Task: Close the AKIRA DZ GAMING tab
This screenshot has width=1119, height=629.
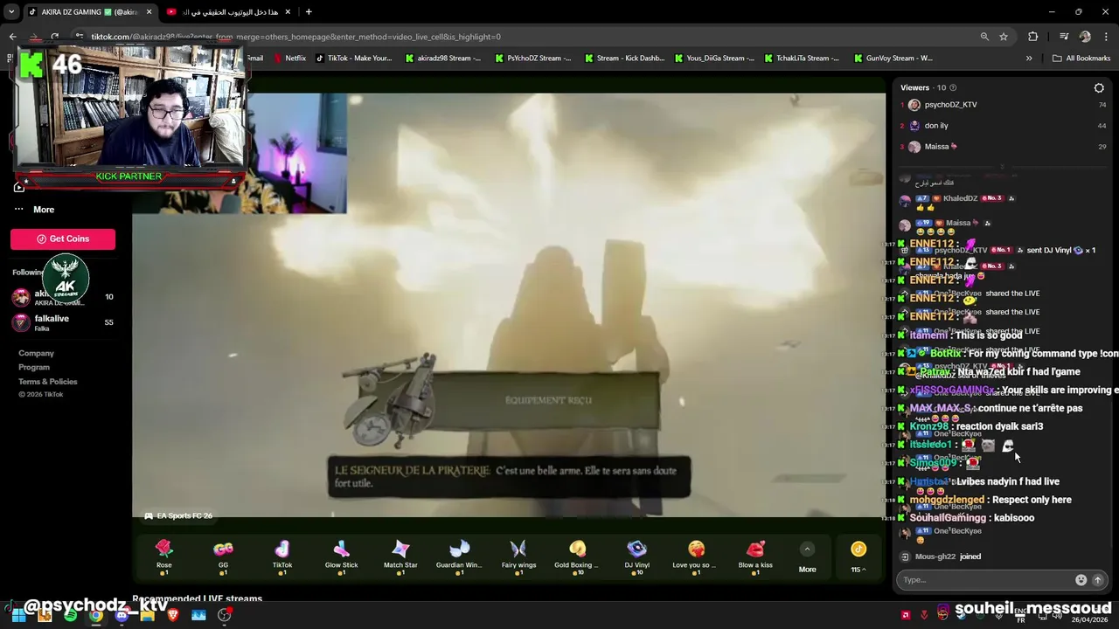Action: (149, 12)
